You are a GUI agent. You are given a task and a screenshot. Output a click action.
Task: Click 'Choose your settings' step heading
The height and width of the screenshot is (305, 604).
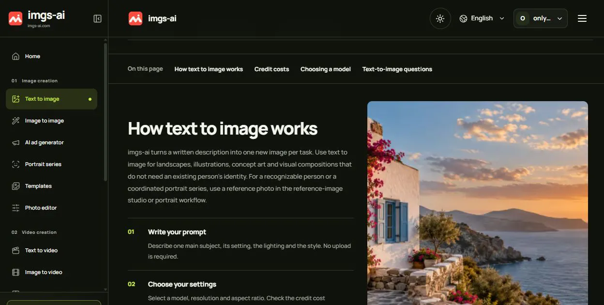pyautogui.click(x=182, y=284)
